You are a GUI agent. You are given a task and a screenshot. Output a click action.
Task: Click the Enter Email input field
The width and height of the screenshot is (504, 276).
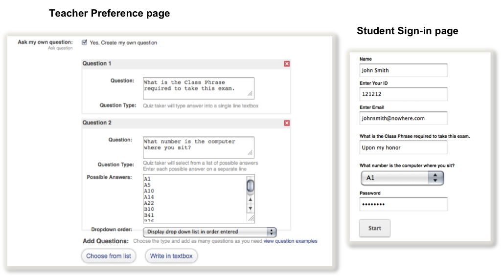click(403, 118)
